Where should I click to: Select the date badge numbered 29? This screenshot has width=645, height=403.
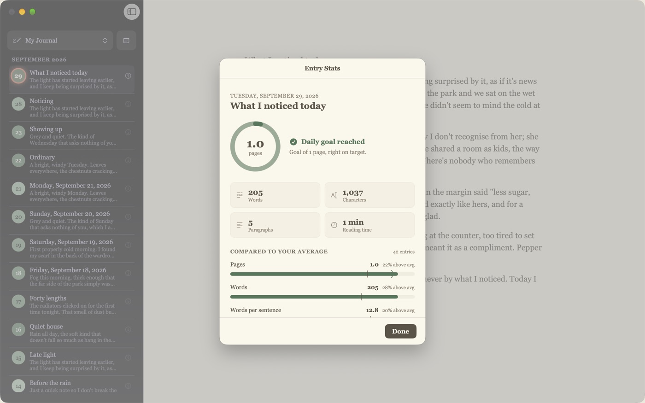point(18,76)
